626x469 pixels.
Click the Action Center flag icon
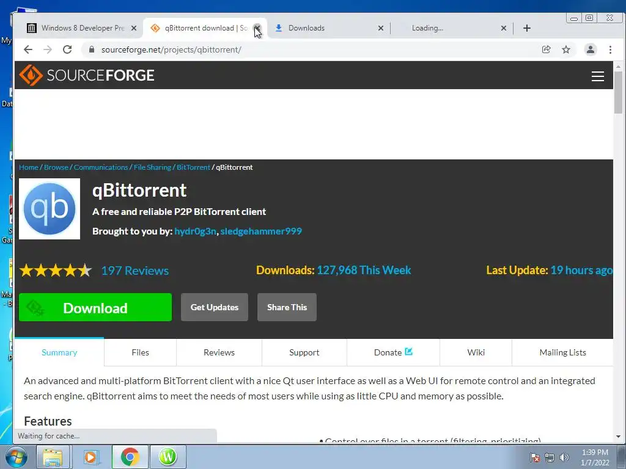click(535, 457)
